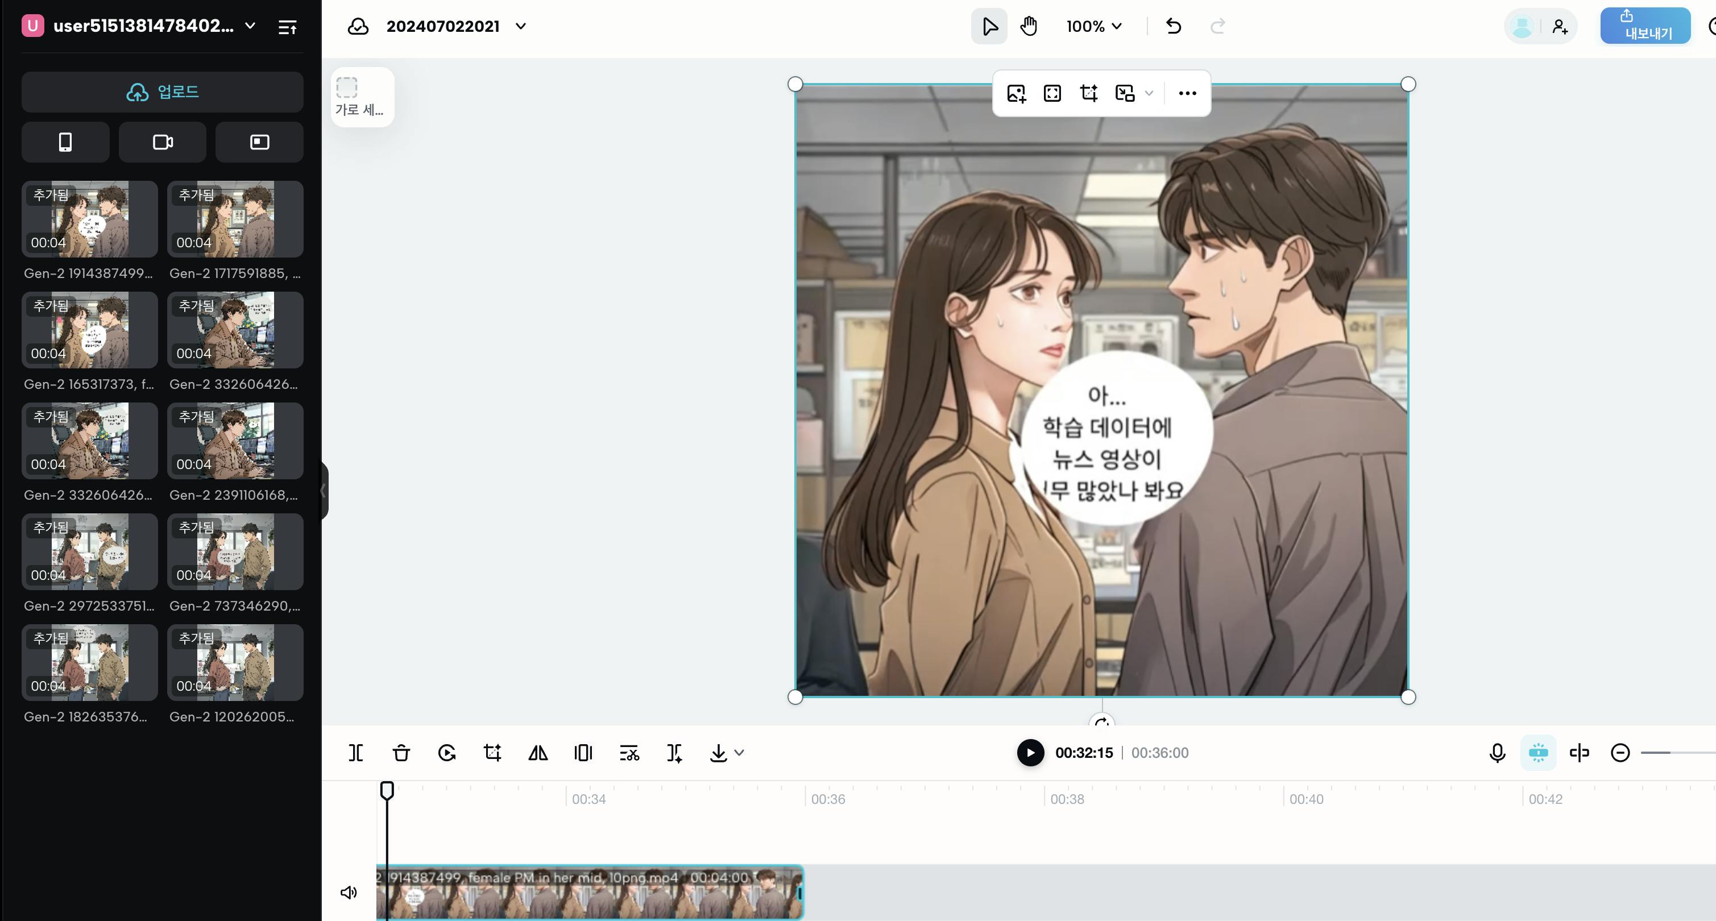The height and width of the screenshot is (921, 1716).
Task: Expand the project name 202407022021 dropdown
Action: click(x=521, y=26)
